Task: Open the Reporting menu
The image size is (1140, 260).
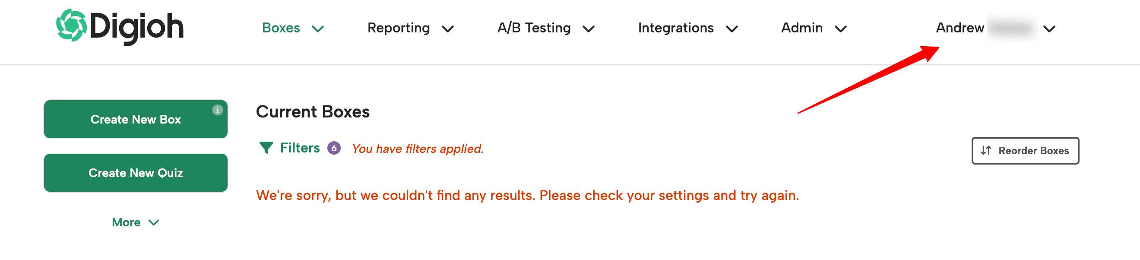Action: [x=399, y=28]
